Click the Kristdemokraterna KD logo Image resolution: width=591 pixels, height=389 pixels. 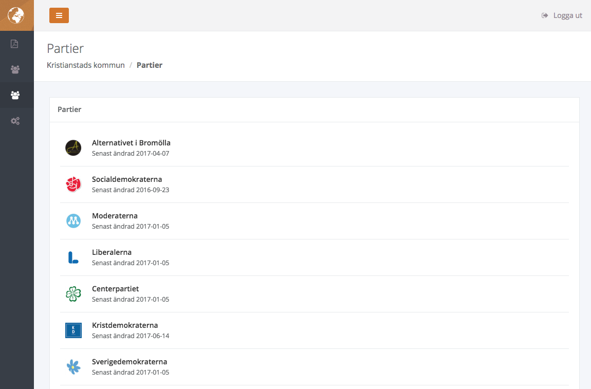tap(73, 330)
